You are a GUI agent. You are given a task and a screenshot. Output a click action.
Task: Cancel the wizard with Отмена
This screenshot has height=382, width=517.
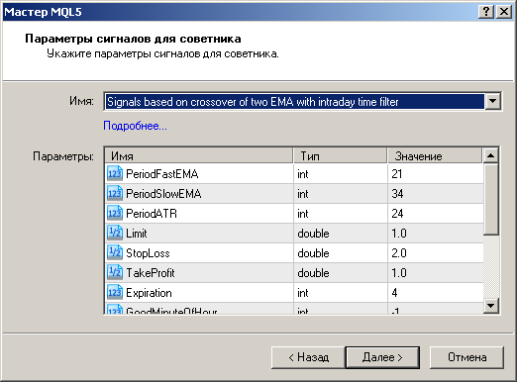pos(466,357)
